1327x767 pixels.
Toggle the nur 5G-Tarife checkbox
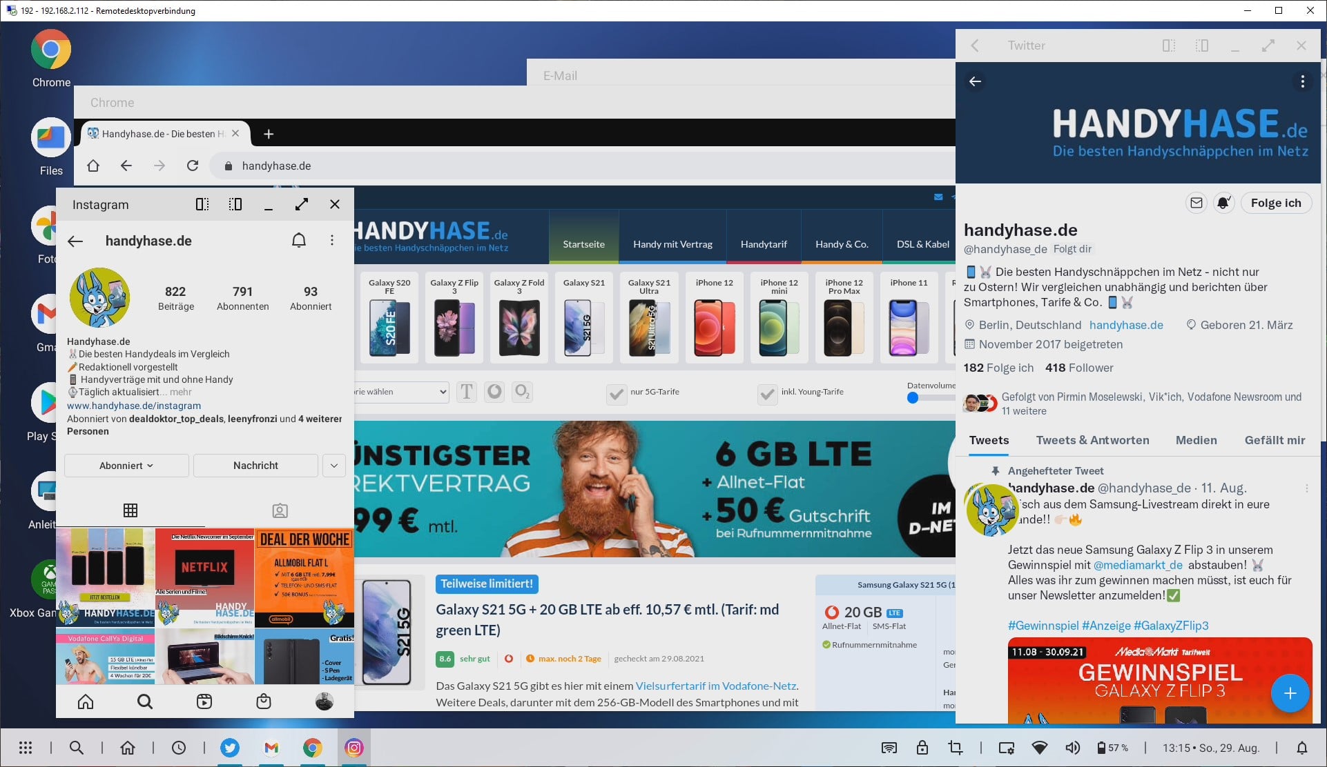(616, 393)
